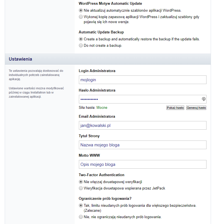Choose 'Create a backup and automatically restore' option
Image resolution: width=216 pixels, height=224 pixels.
(x=81, y=39)
